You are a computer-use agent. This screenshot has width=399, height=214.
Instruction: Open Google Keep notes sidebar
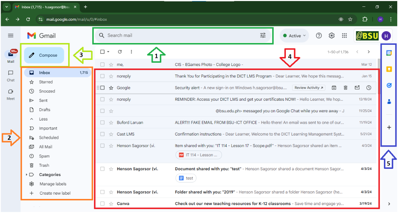[389, 69]
